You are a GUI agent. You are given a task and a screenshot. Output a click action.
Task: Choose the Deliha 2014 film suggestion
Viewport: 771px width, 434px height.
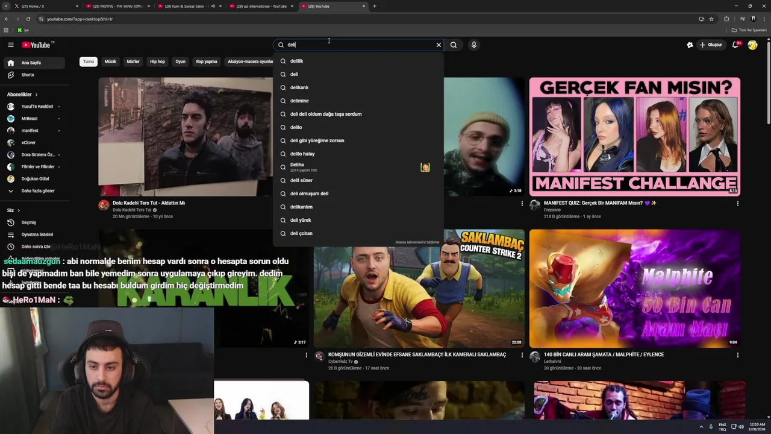pos(358,167)
